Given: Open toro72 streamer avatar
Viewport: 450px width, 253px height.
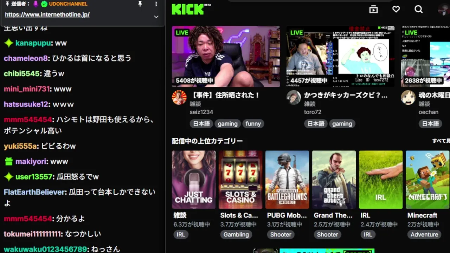Looking at the screenshot, I should point(294,97).
